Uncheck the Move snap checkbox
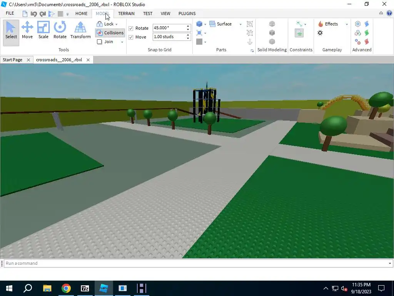This screenshot has width=394, height=296. coord(131,37)
